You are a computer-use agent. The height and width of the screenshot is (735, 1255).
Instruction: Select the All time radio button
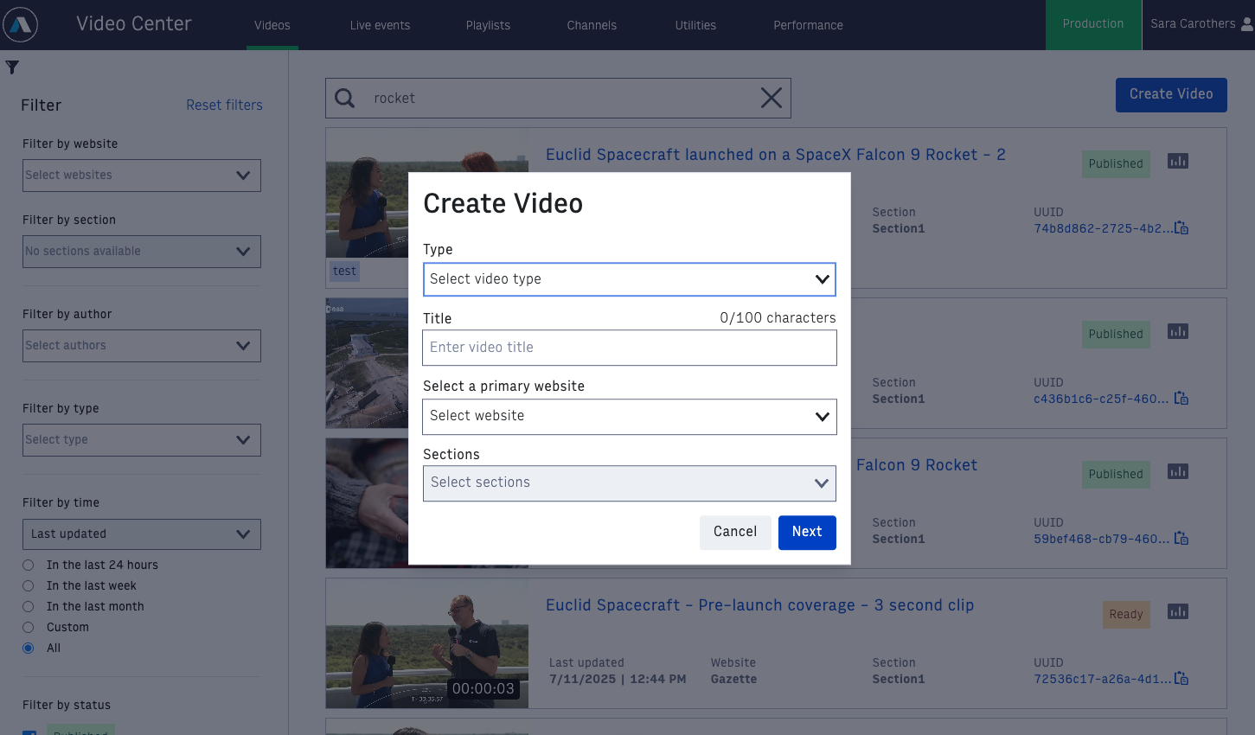(29, 648)
